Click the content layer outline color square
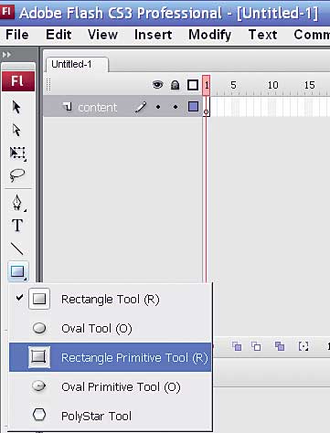Screen dimensions: 330x433 click(x=193, y=107)
